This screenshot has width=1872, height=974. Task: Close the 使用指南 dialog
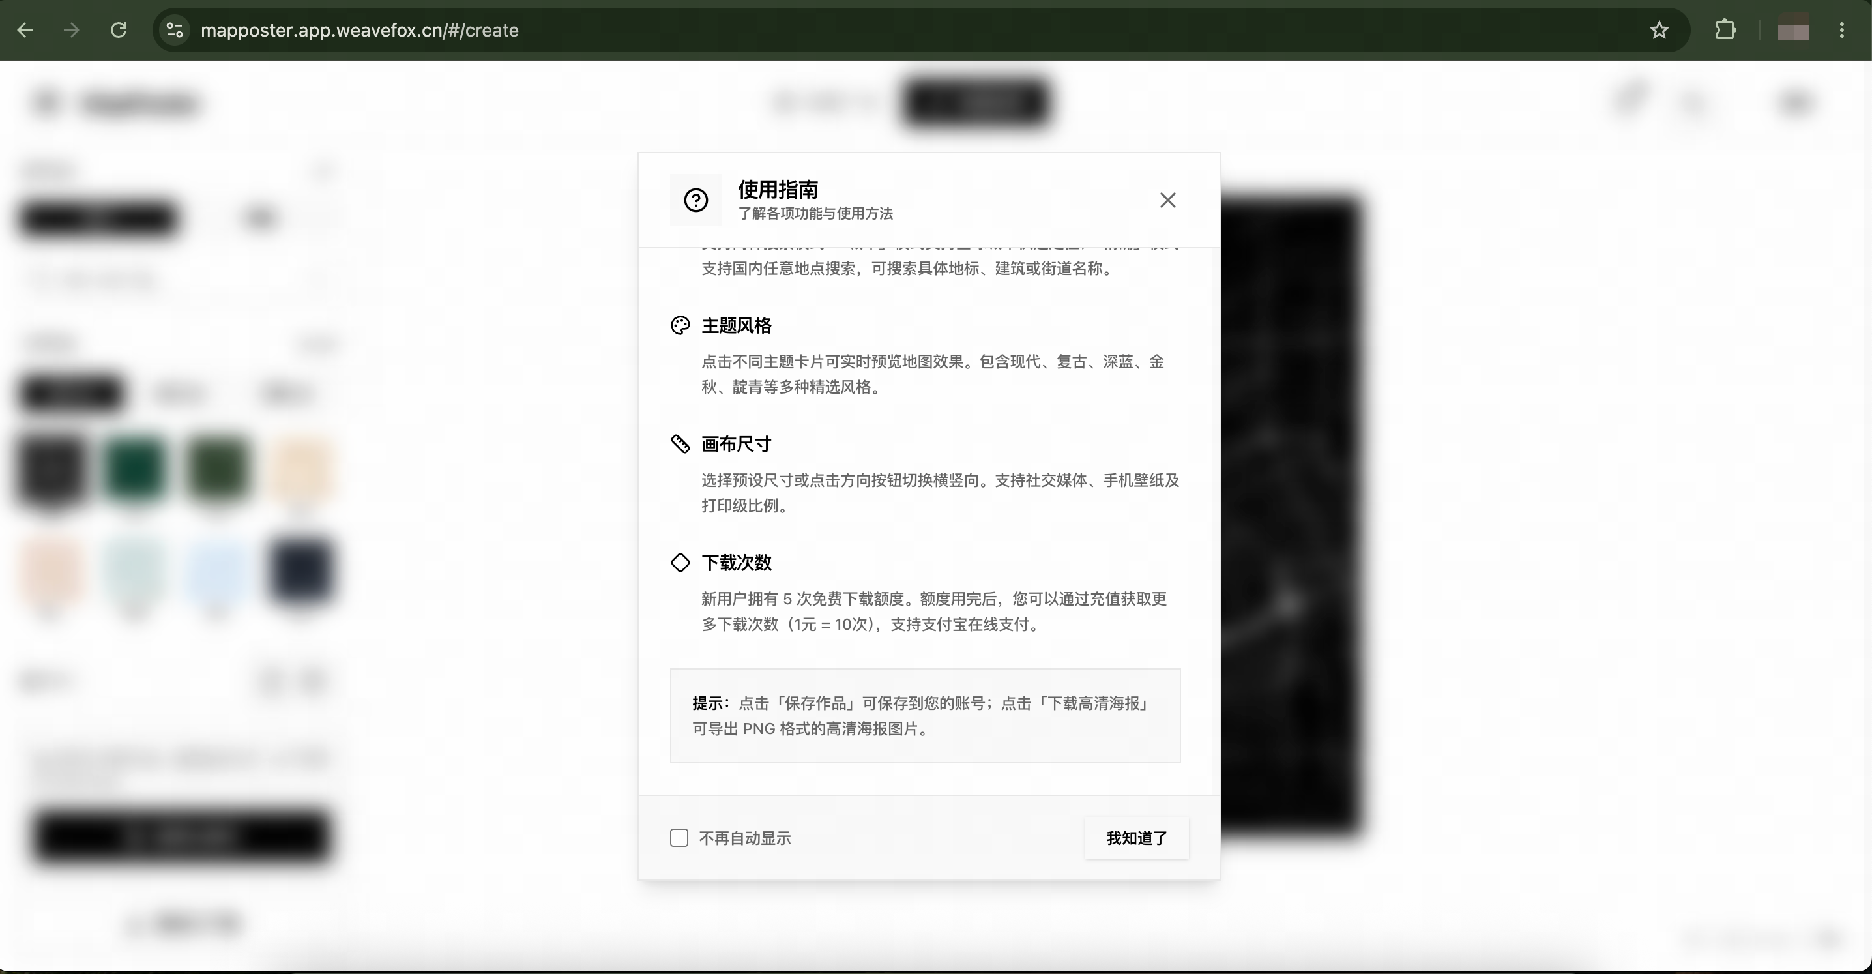point(1168,200)
